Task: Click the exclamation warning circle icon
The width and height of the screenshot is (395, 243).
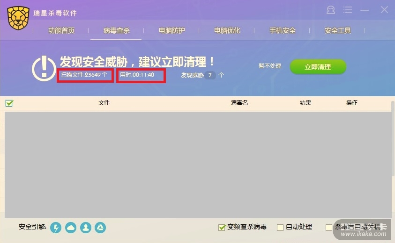Action: 44,68
